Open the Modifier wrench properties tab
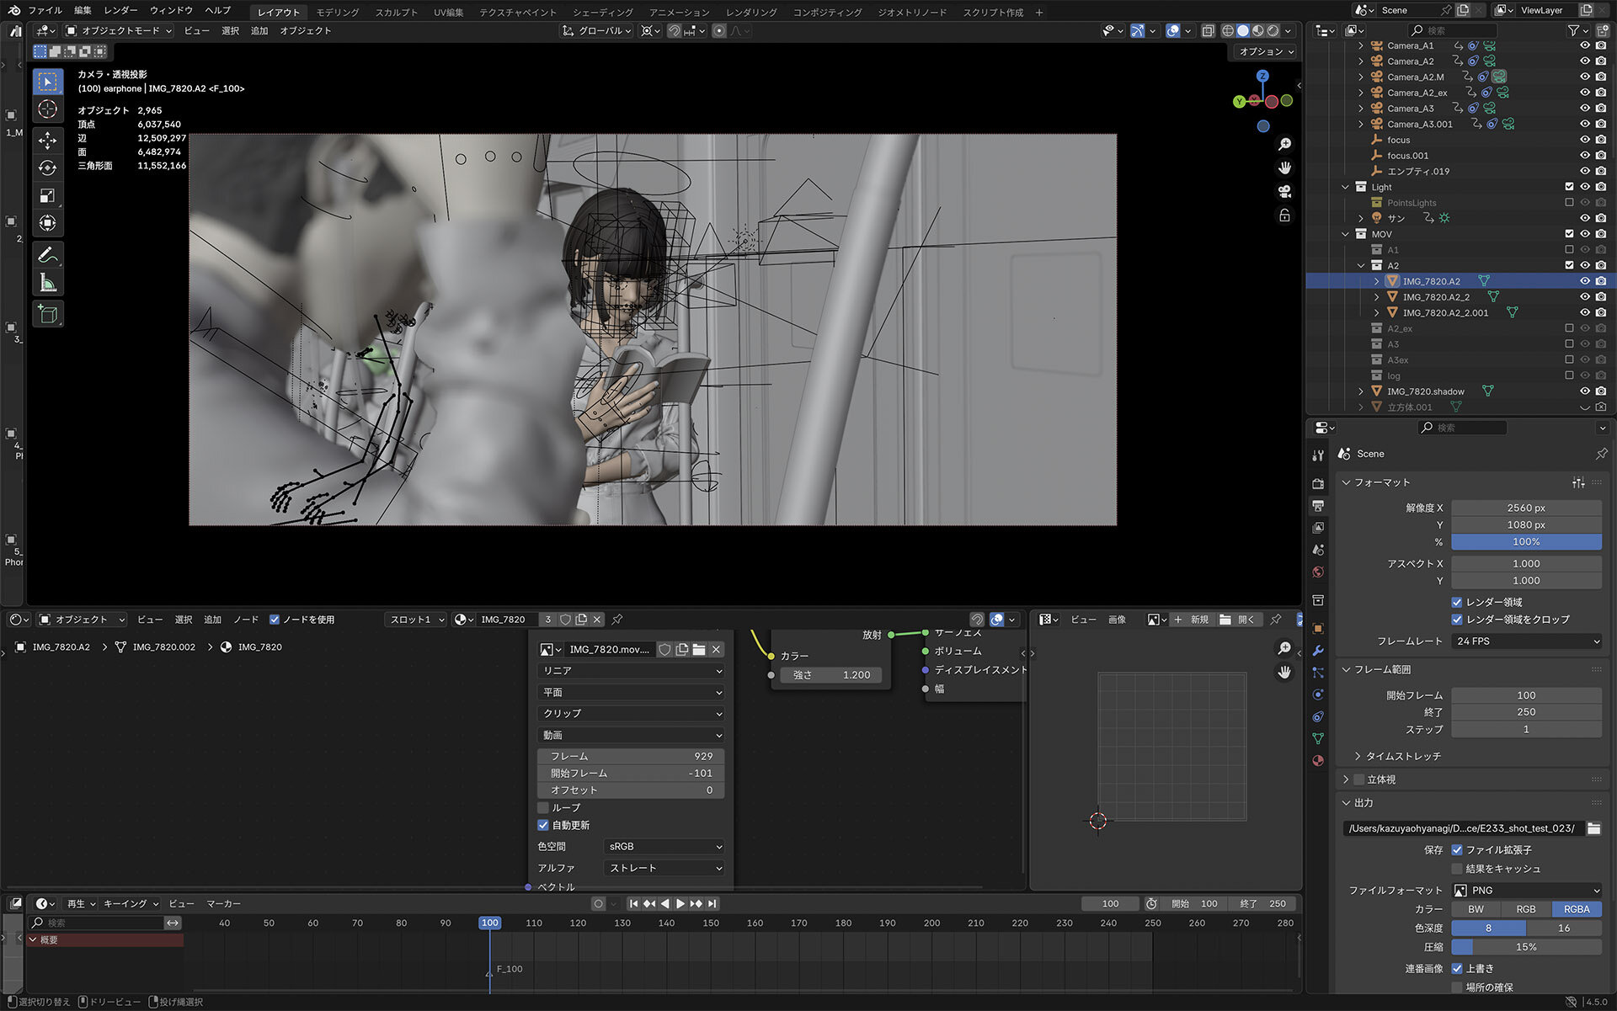1617x1011 pixels. 1318,651
